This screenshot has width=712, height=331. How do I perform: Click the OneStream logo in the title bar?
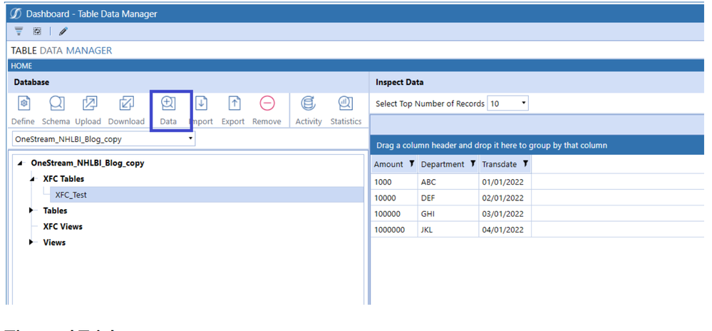[x=16, y=14]
